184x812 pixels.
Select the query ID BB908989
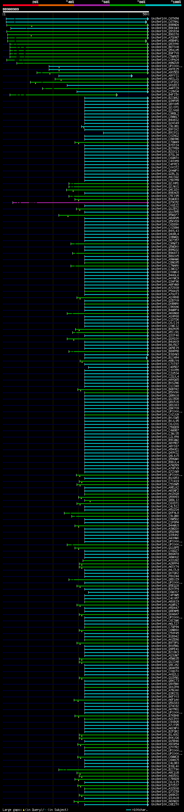tap(11, 9)
